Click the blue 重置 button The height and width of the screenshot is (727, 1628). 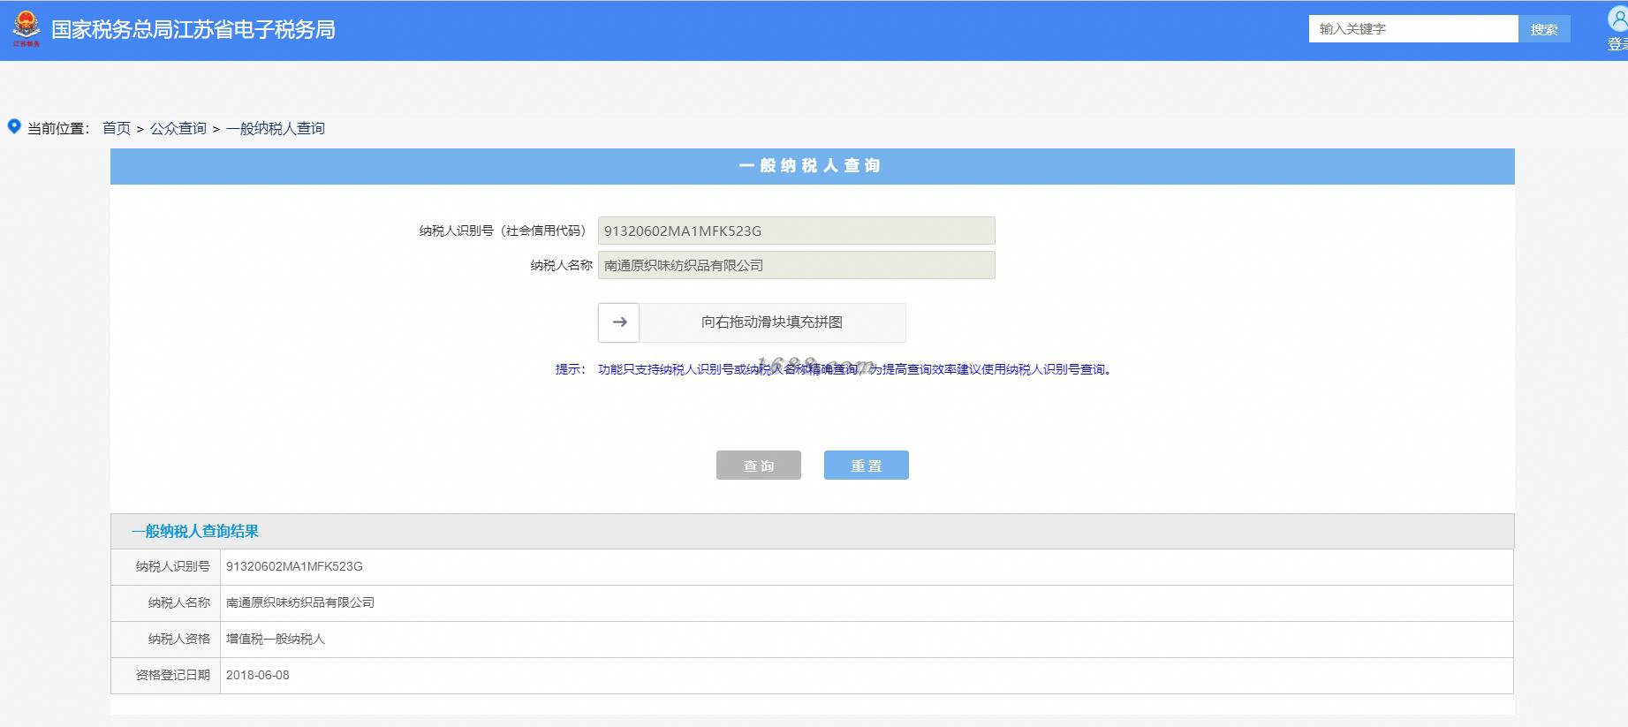point(867,466)
